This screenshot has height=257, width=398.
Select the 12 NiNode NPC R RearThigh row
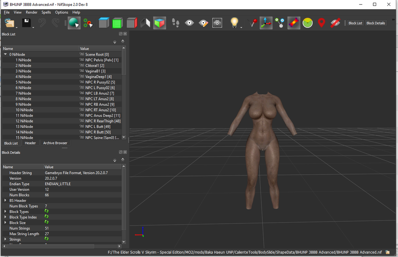[x=61, y=121]
